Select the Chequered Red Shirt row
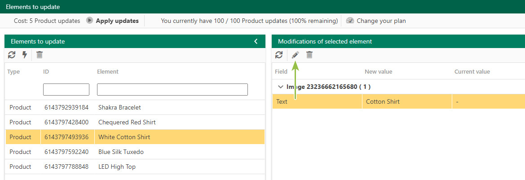The height and width of the screenshot is (180, 525). pyautogui.click(x=135, y=122)
